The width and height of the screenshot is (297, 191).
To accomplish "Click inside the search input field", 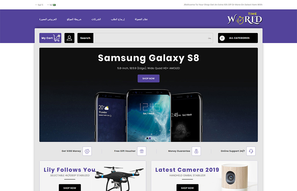I will [x=153, y=38].
